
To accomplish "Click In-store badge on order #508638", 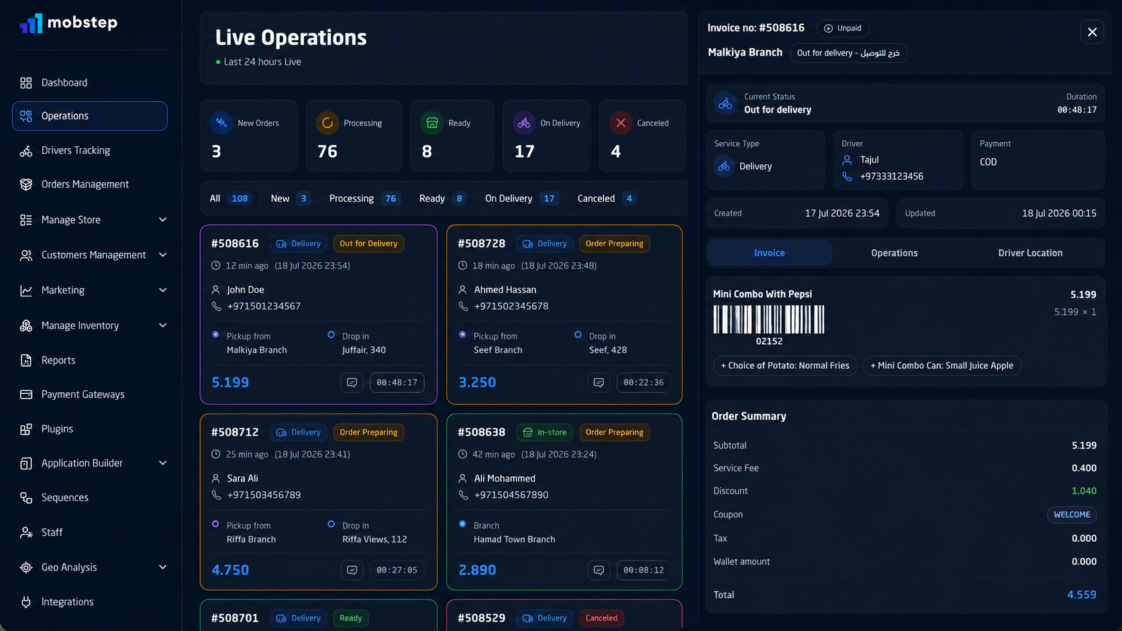I will point(545,433).
